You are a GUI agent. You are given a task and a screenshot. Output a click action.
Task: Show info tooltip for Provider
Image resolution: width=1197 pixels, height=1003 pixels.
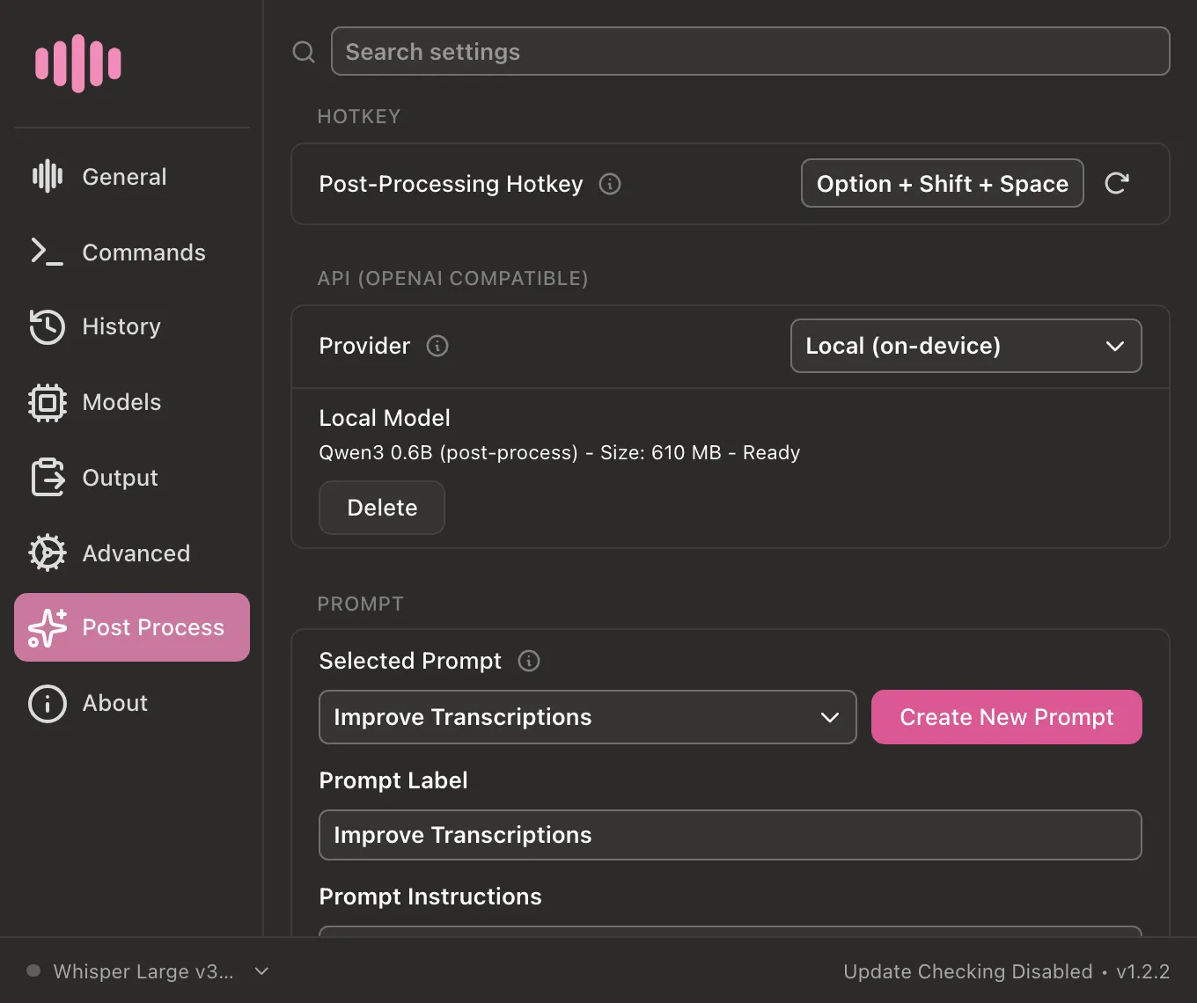437,346
